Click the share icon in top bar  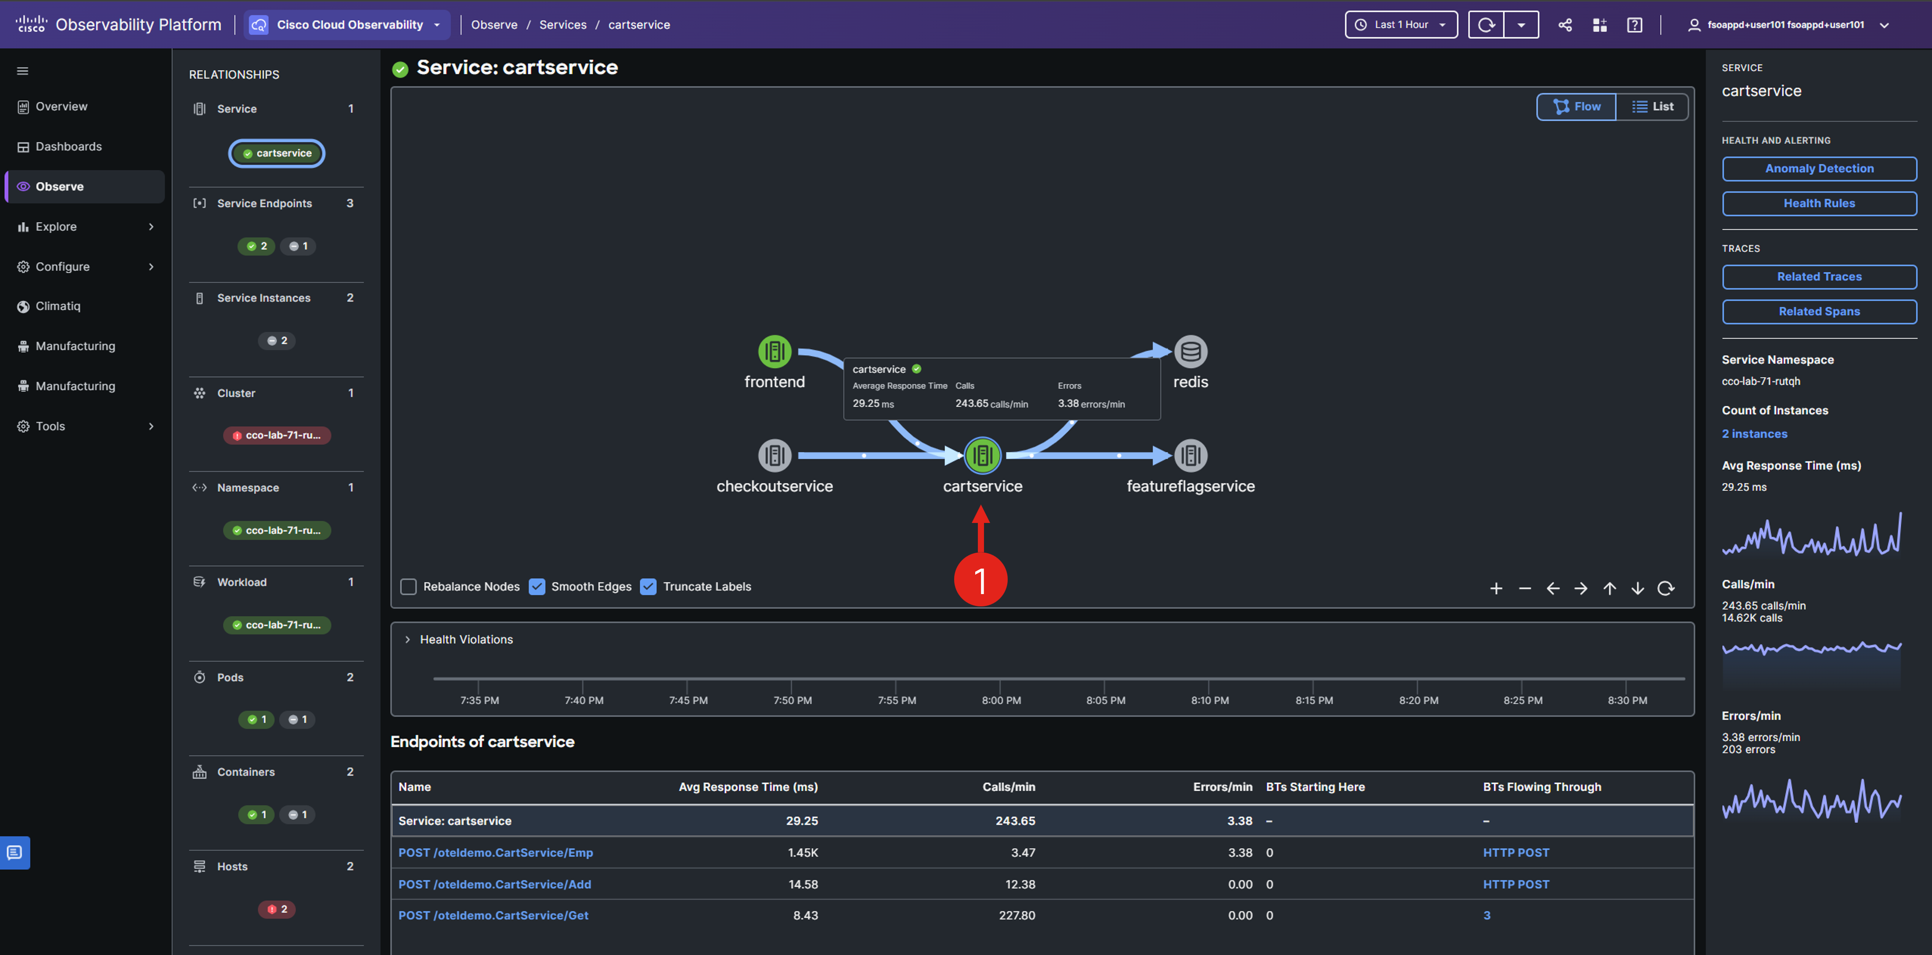tap(1564, 25)
